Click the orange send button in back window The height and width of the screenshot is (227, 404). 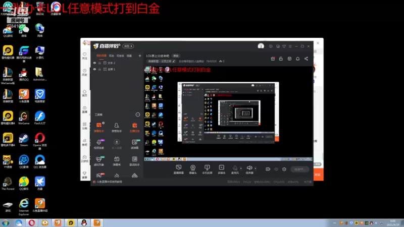point(318,175)
